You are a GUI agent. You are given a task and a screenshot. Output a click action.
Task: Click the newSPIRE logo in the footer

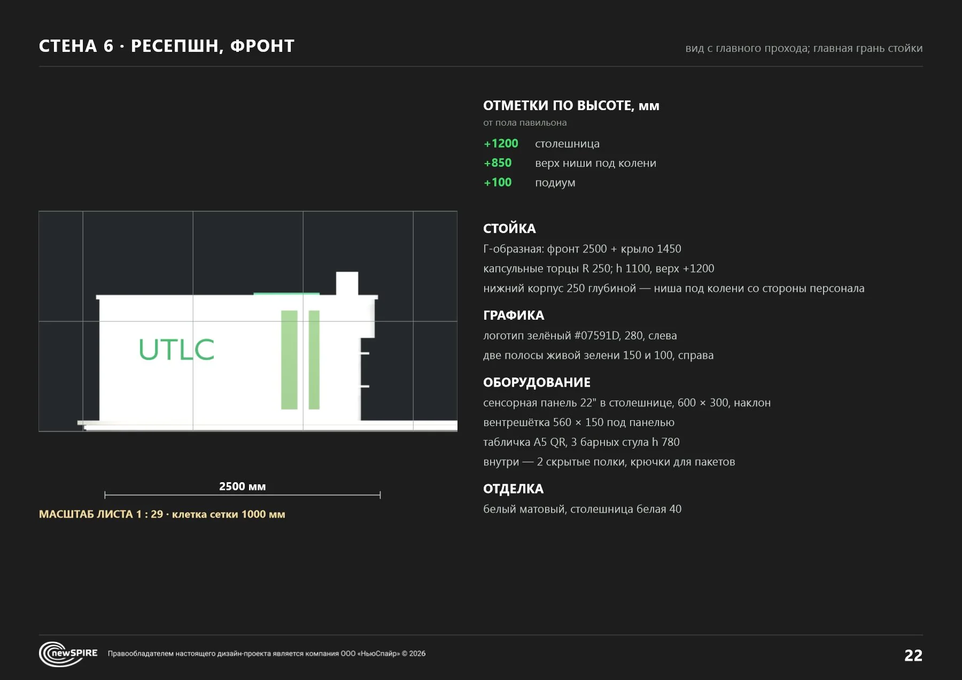pos(68,654)
